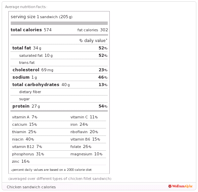Click the percent daily values footnote
Screen dimensions: 198x192
(x=51, y=170)
